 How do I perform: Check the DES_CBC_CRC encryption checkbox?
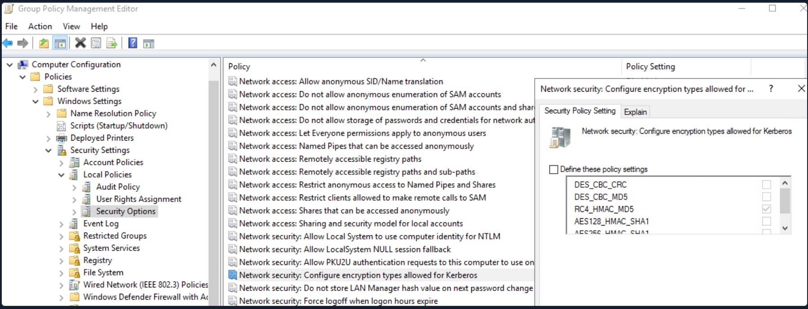click(x=767, y=185)
